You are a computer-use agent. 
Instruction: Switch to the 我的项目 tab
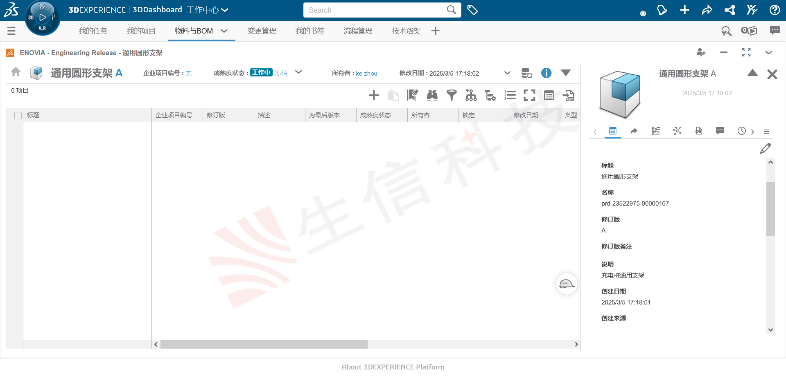(x=141, y=31)
